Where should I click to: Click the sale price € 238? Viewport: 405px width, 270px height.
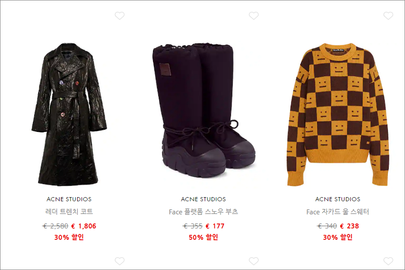tap(349, 226)
